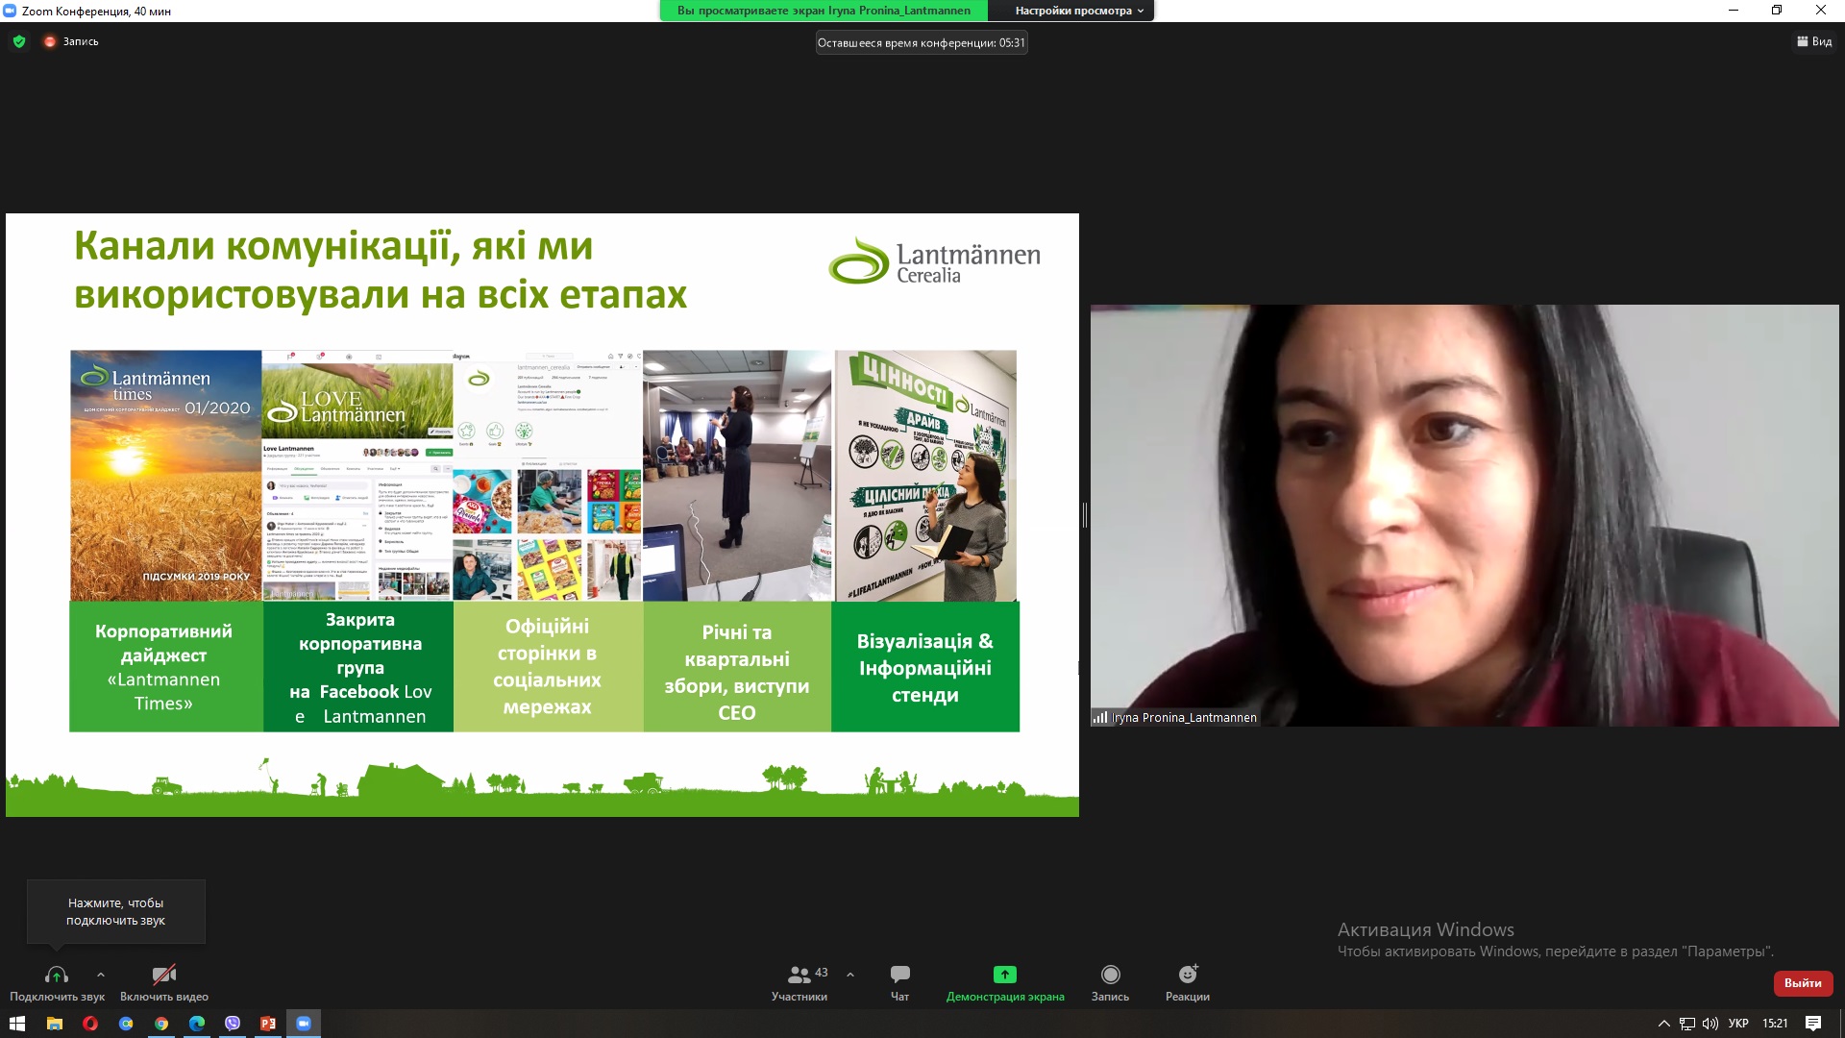
Task: Open Viber from the taskbar
Action: 233,1024
